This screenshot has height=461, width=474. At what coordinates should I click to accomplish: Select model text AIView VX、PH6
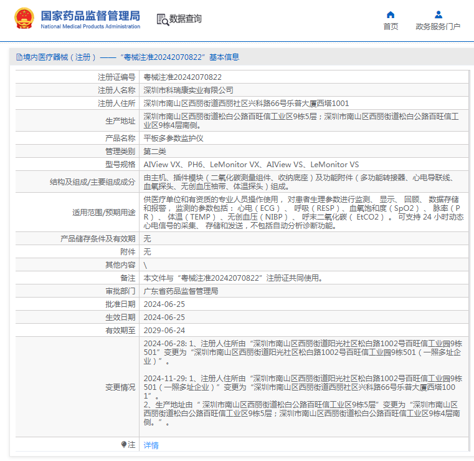(x=173, y=164)
